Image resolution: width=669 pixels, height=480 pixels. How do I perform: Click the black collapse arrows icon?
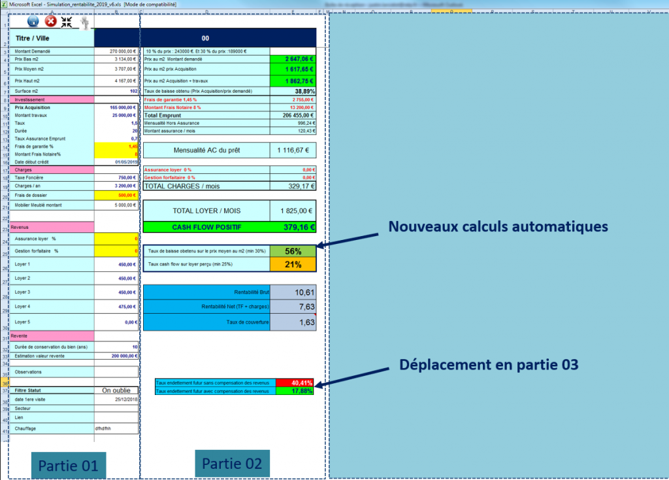(67, 21)
